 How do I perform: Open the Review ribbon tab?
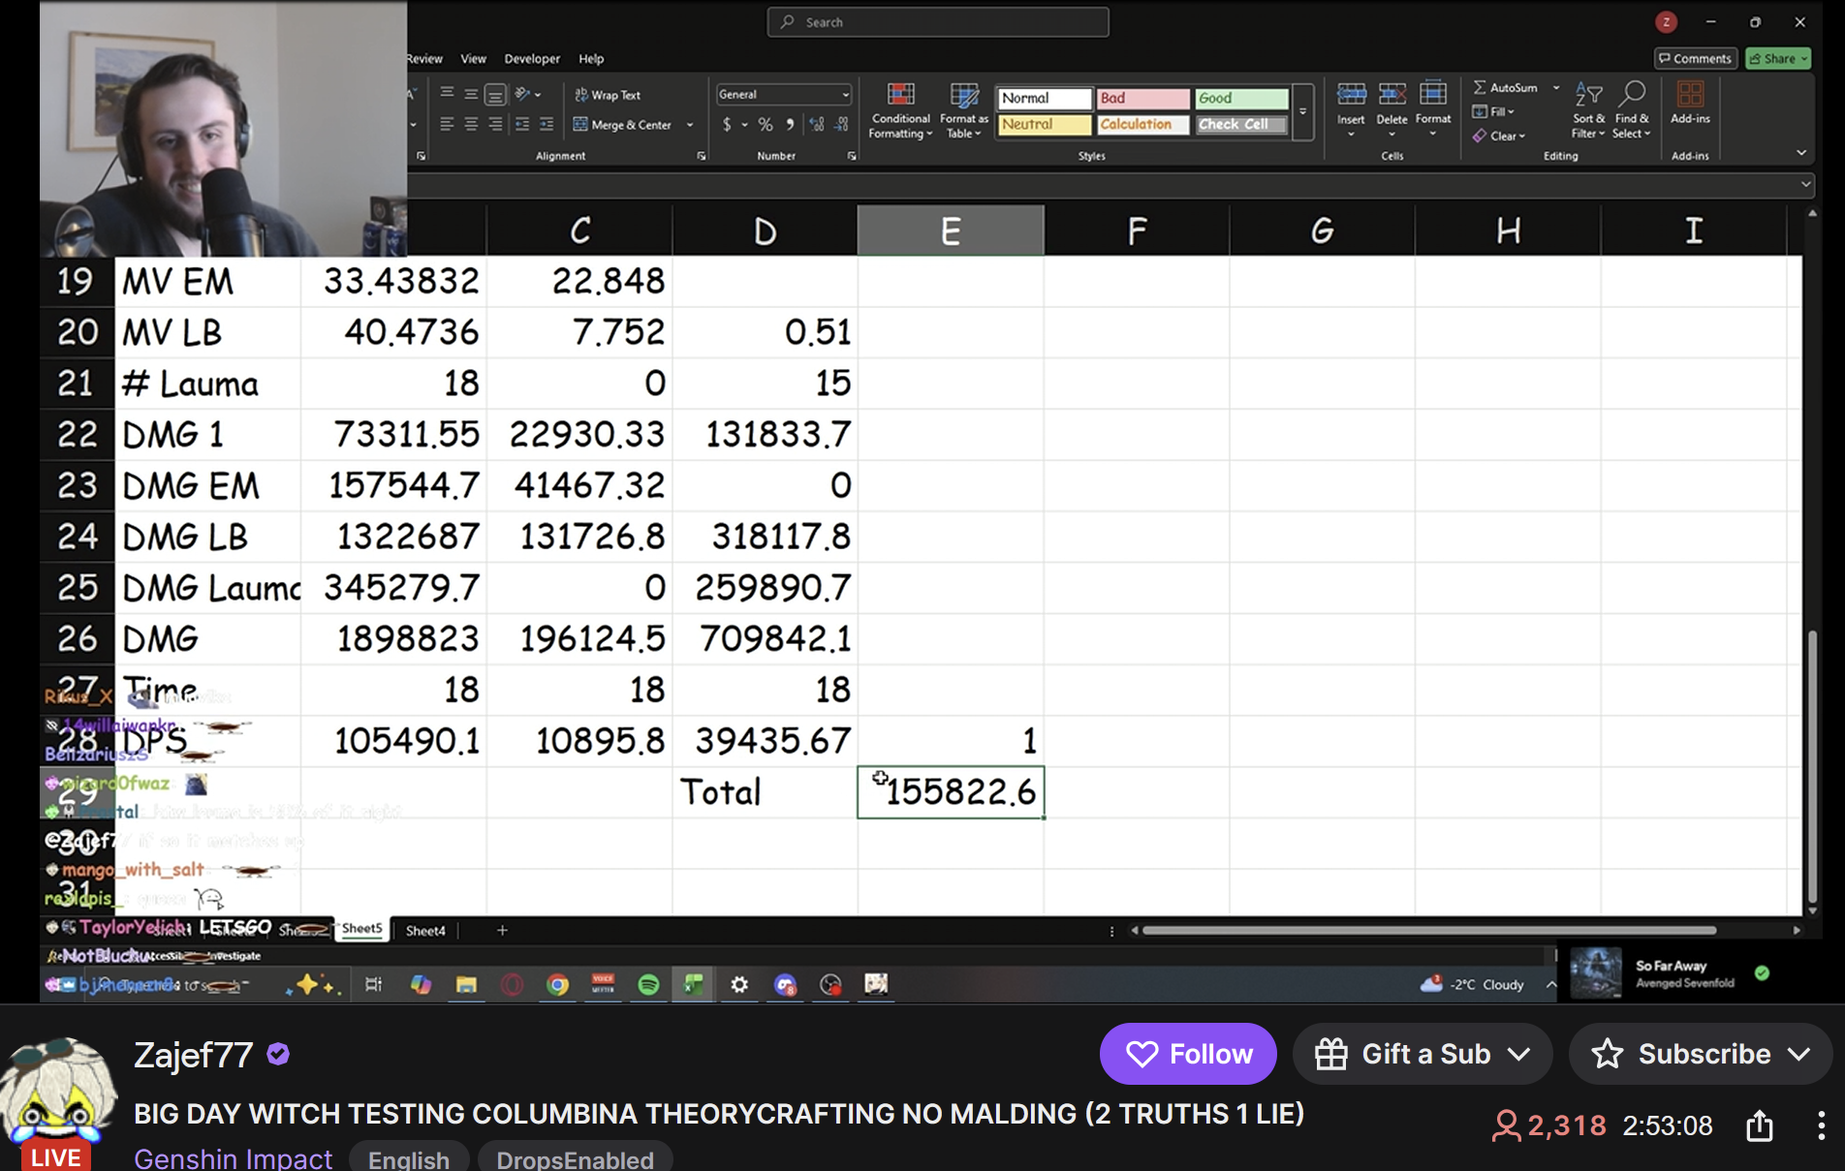[423, 59]
